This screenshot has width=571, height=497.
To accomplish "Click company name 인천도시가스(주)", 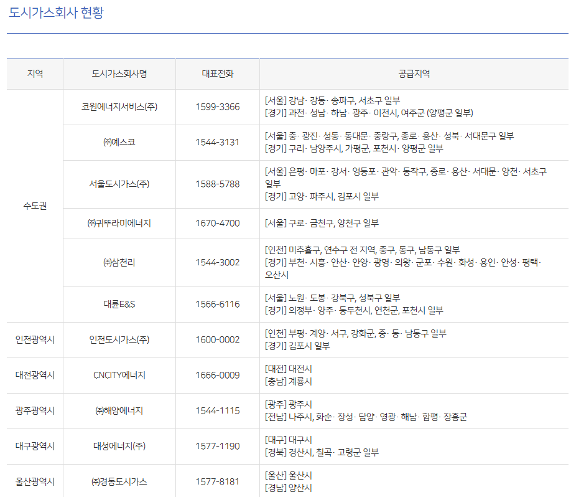I will 119,340.
